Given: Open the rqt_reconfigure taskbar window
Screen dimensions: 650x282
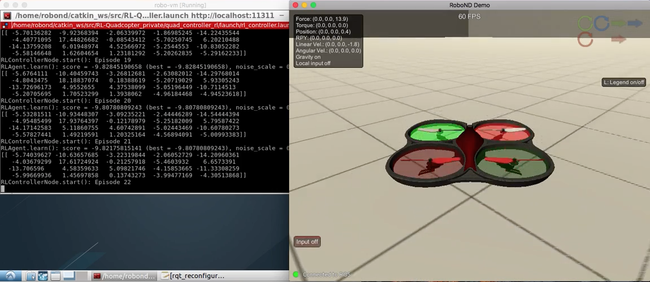Looking at the screenshot, I should 192,276.
